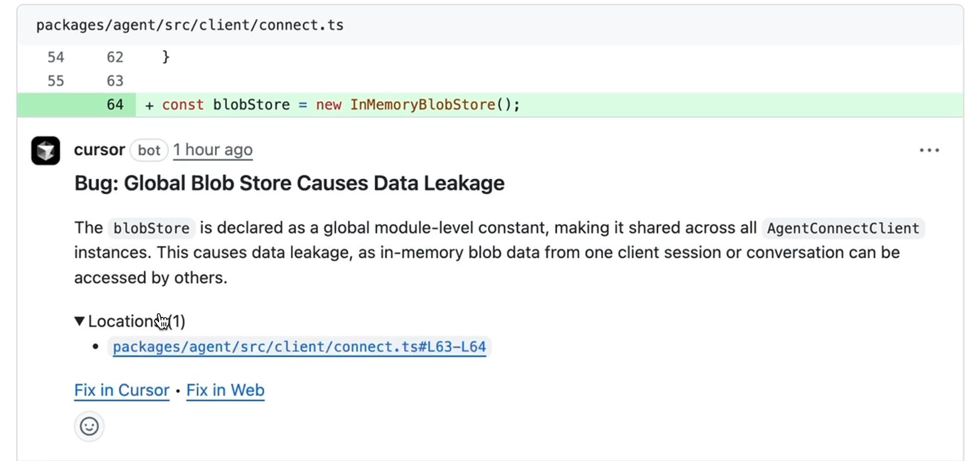Click the file path packages/agent/src/client/connect.ts header
Image resolution: width=971 pixels, height=461 pixels.
[190, 25]
